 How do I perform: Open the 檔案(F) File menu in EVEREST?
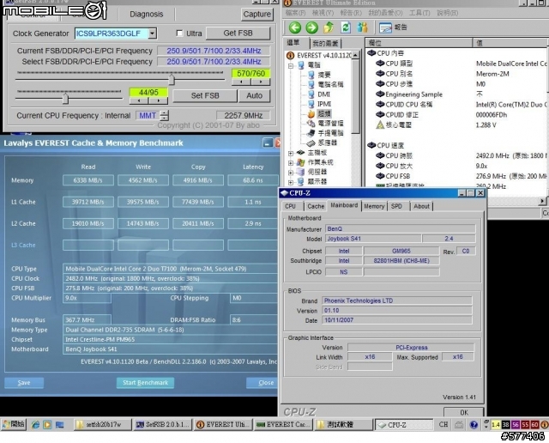(295, 13)
